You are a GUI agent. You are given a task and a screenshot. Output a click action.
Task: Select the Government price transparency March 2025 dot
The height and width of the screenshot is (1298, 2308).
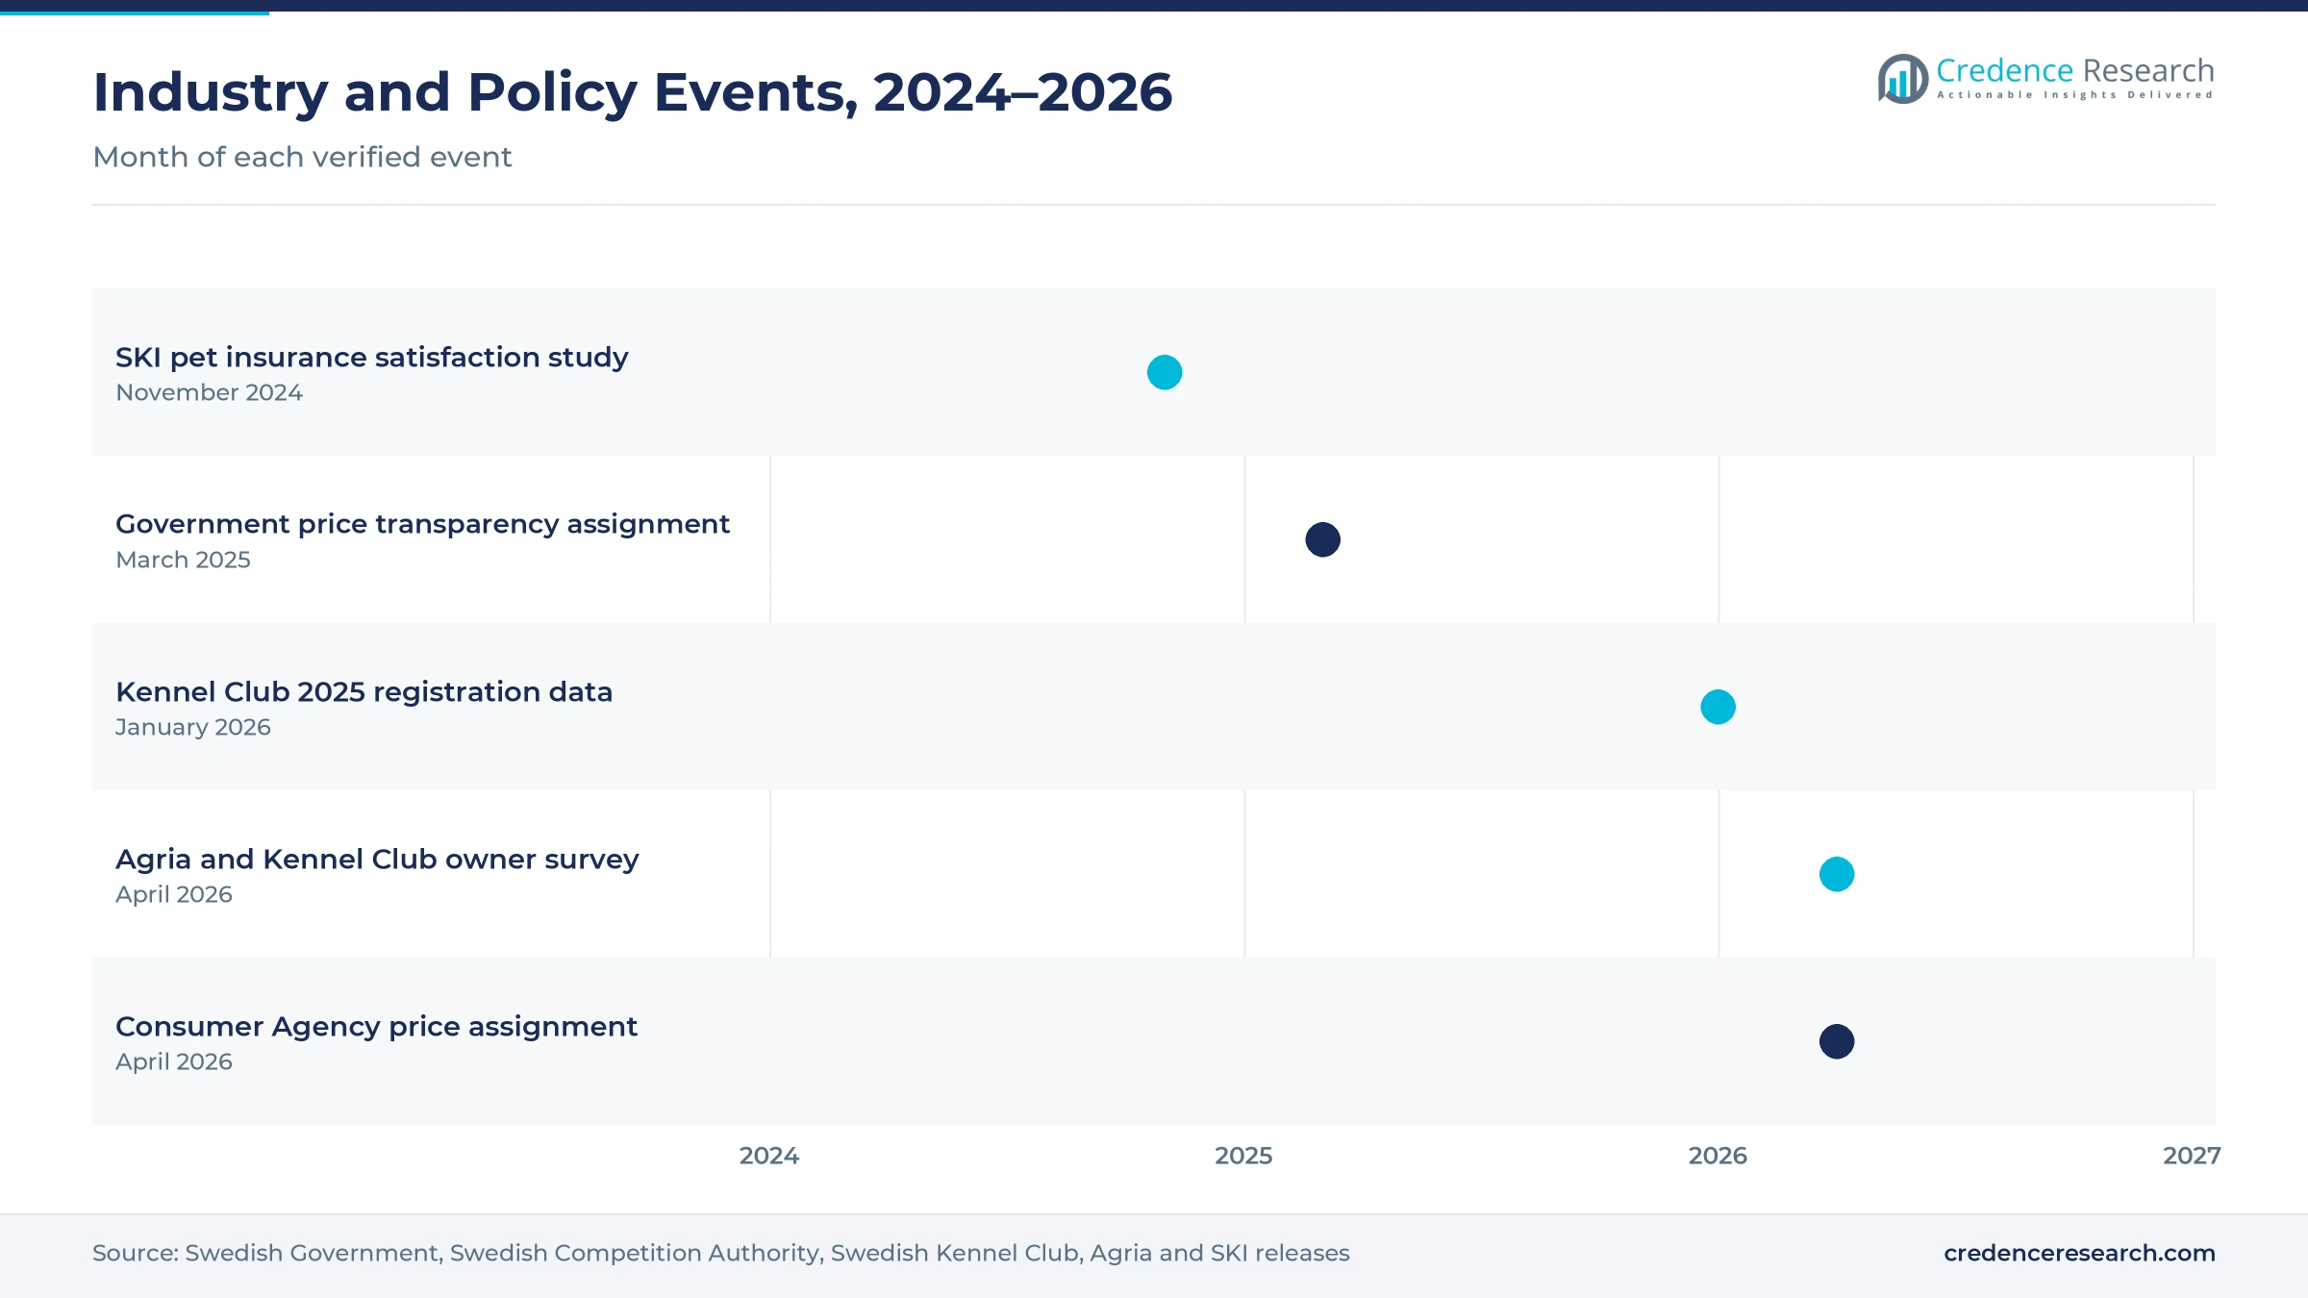tap(1322, 539)
